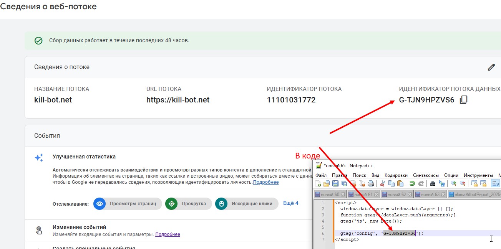
Task: Click Close All icon in Notepad++ toolbar
Action: click(x=362, y=183)
